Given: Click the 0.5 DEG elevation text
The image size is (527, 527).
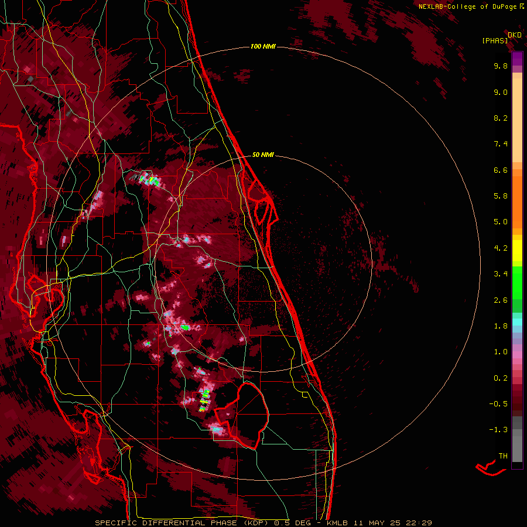Looking at the screenshot, I should coord(292,523).
